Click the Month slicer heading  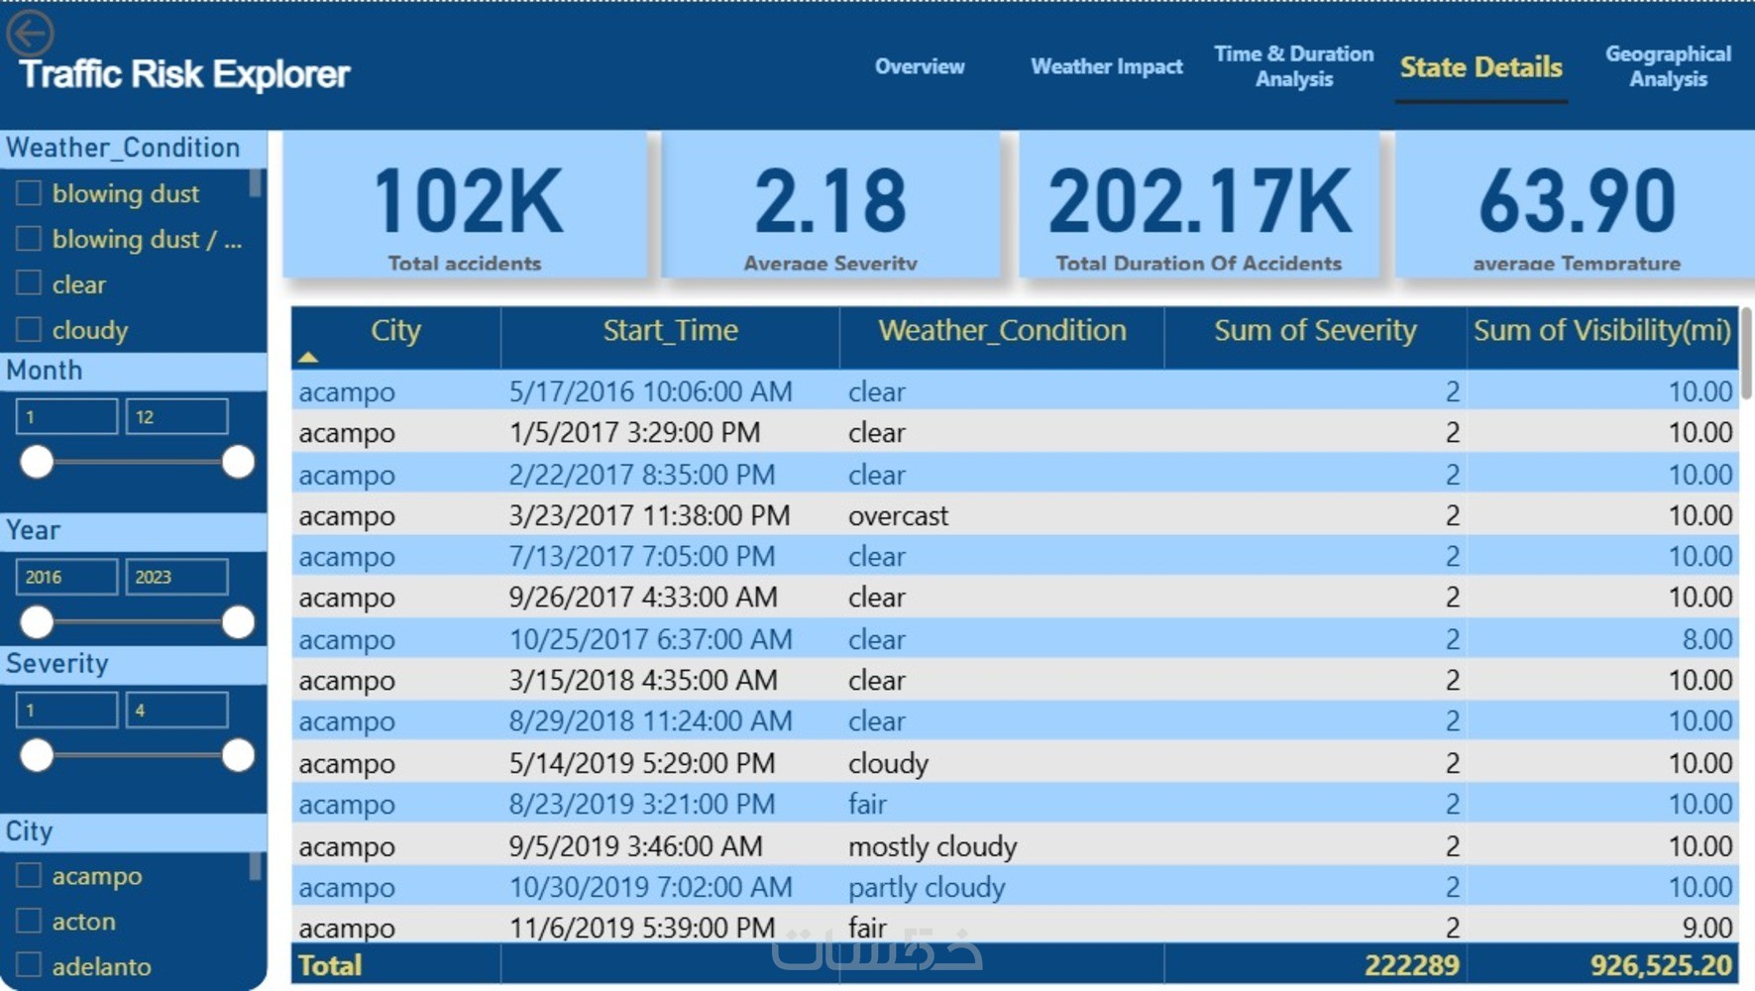pyautogui.click(x=45, y=371)
